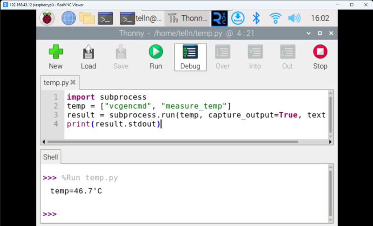Click the Stop icon in toolbar
Screen dimensions: 373x226
320,57
